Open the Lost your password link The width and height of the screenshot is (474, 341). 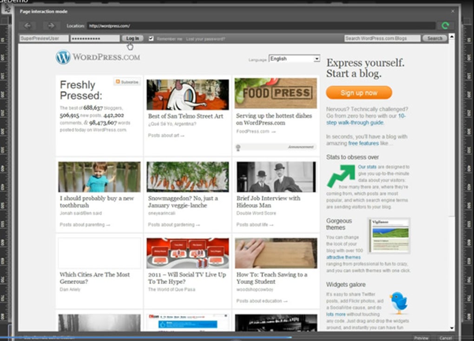point(205,39)
